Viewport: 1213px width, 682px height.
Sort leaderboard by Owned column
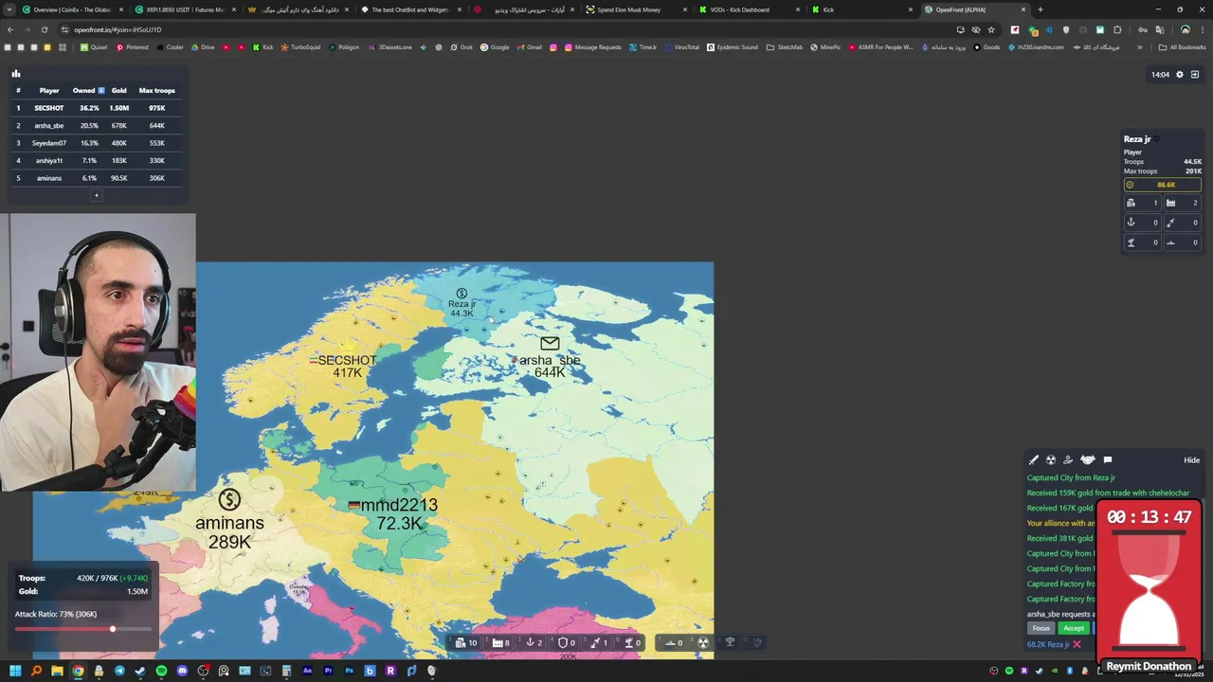coord(88,90)
